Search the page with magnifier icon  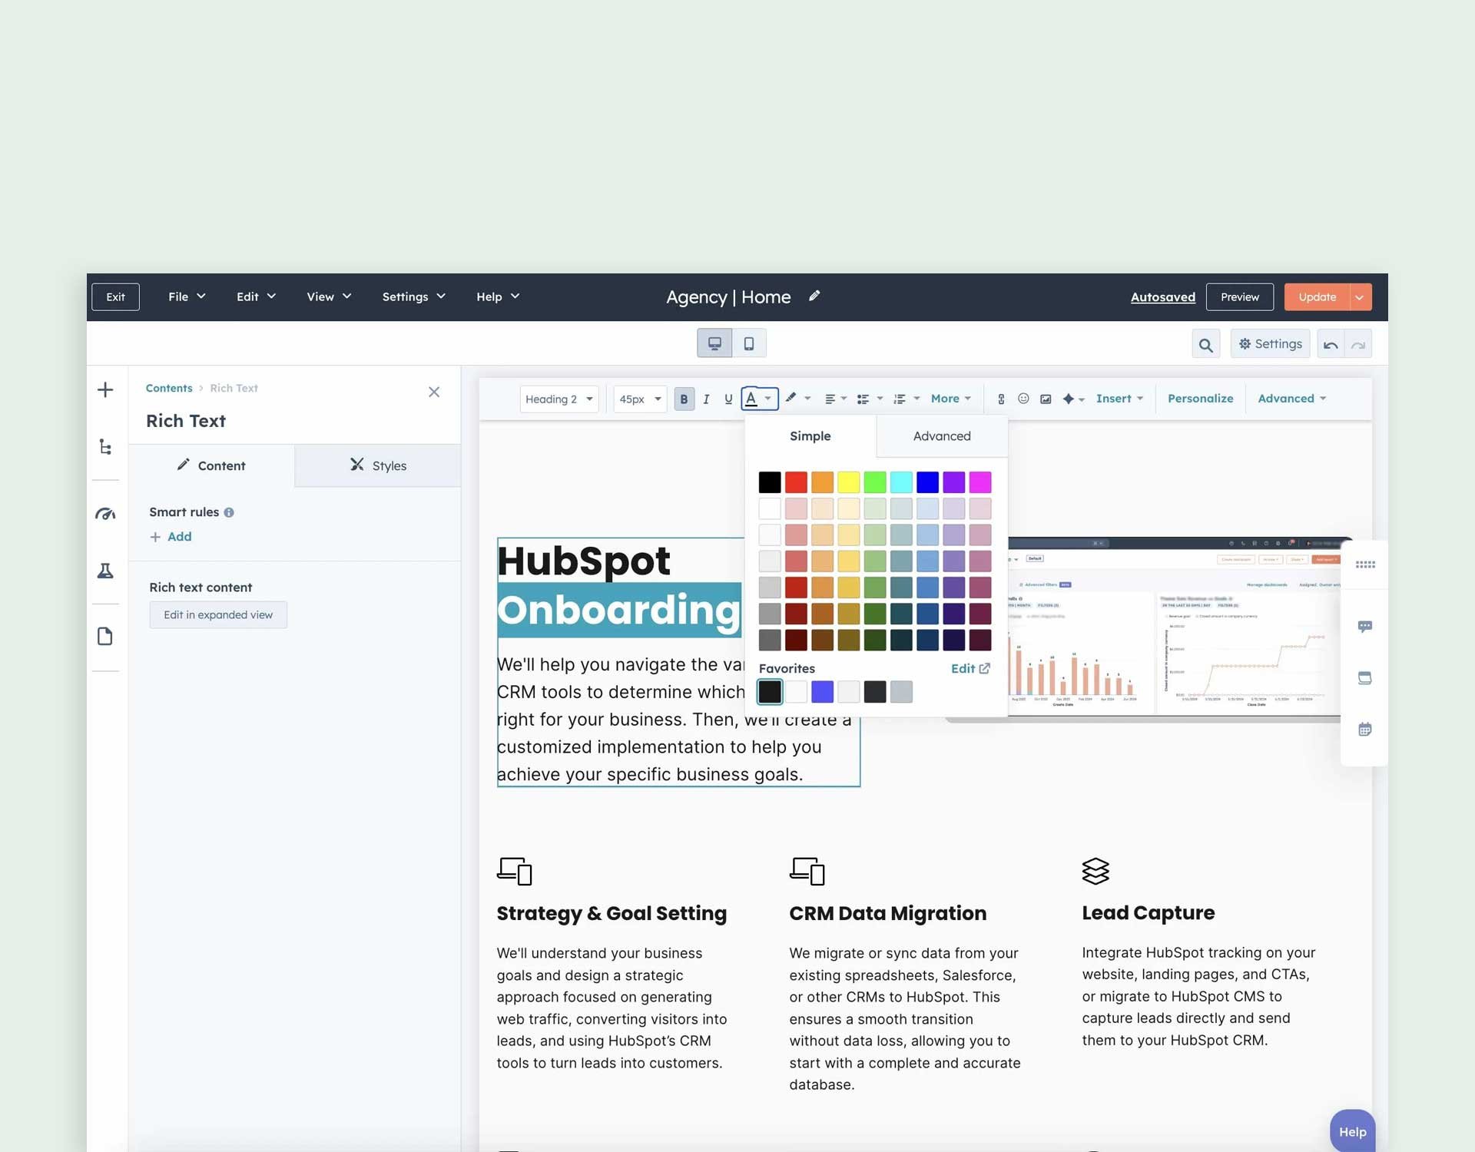click(x=1206, y=345)
